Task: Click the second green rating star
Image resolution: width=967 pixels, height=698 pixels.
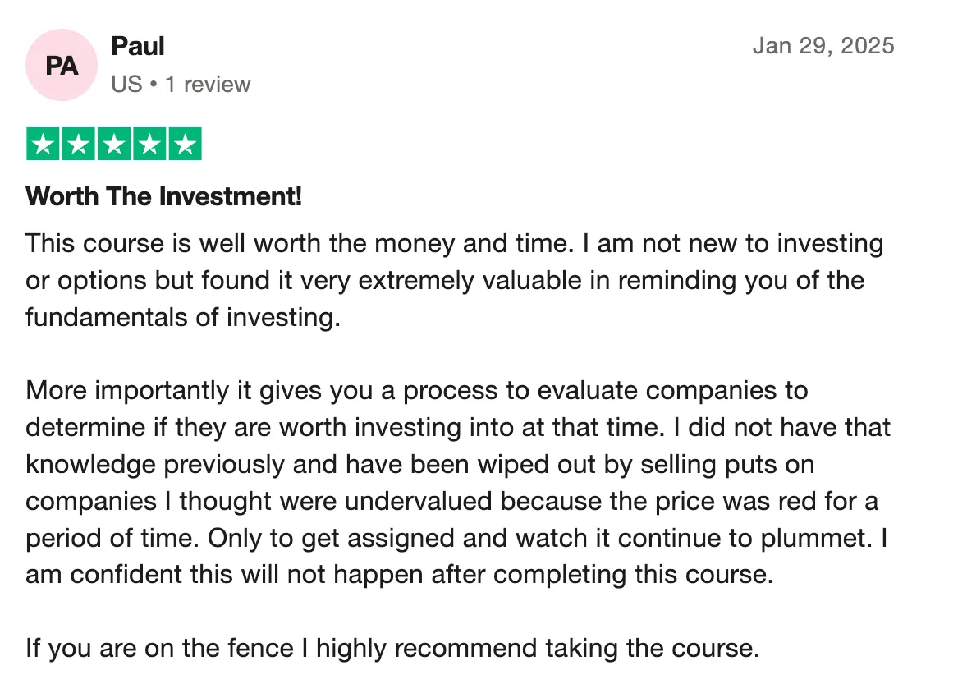Action: pyautogui.click(x=78, y=144)
